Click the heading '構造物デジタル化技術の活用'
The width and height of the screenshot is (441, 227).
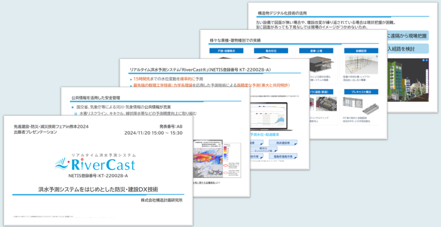[282, 13]
